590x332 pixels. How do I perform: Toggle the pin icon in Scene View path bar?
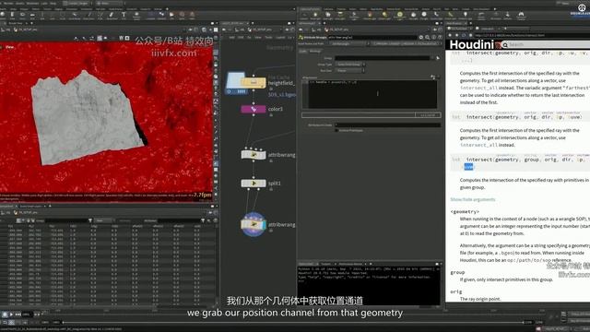tap(191, 30)
